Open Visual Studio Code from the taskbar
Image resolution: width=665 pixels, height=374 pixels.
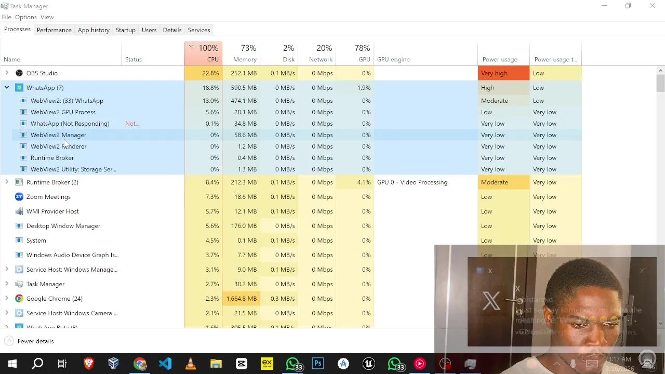(165, 364)
